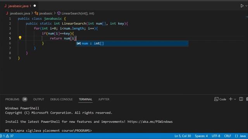
Task: Click the variable icon in suggestion list
Action: pyautogui.click(x=79, y=44)
